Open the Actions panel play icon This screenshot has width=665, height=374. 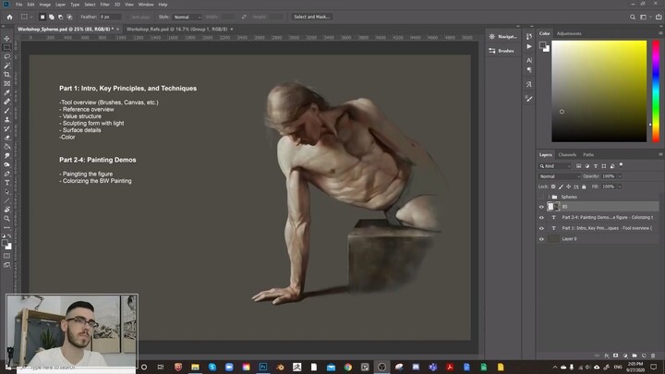coord(529,47)
